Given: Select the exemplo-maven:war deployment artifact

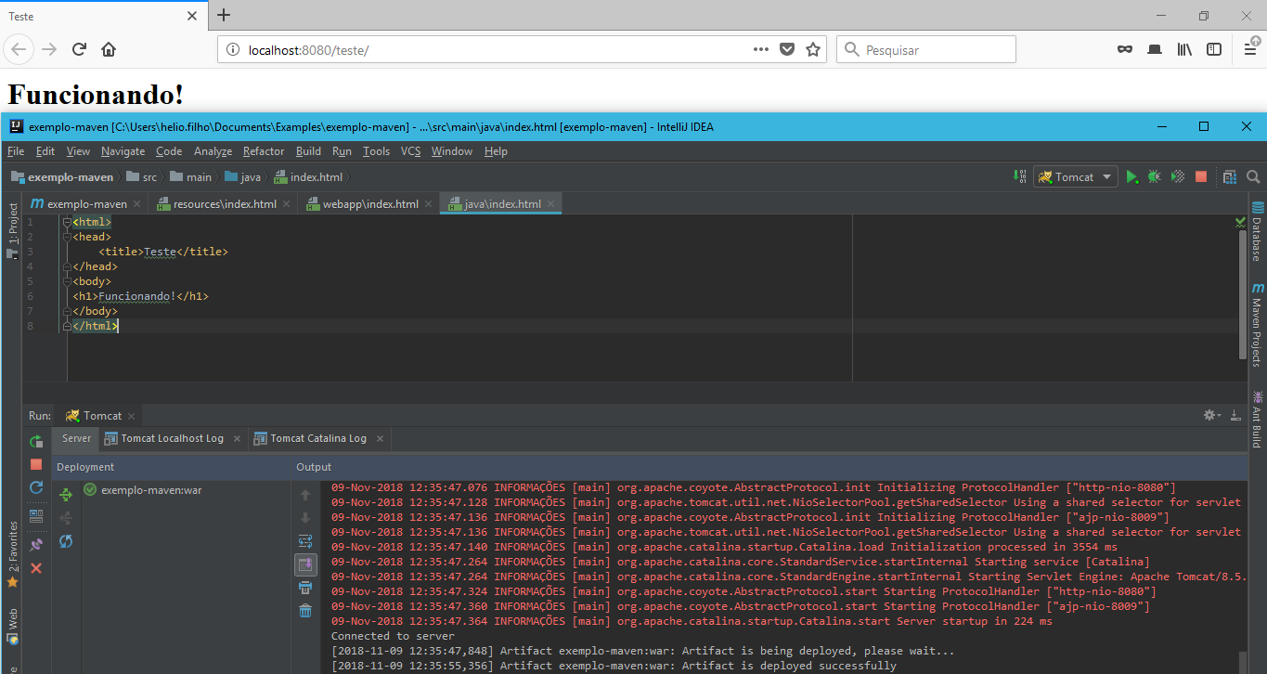Looking at the screenshot, I should coord(142,490).
